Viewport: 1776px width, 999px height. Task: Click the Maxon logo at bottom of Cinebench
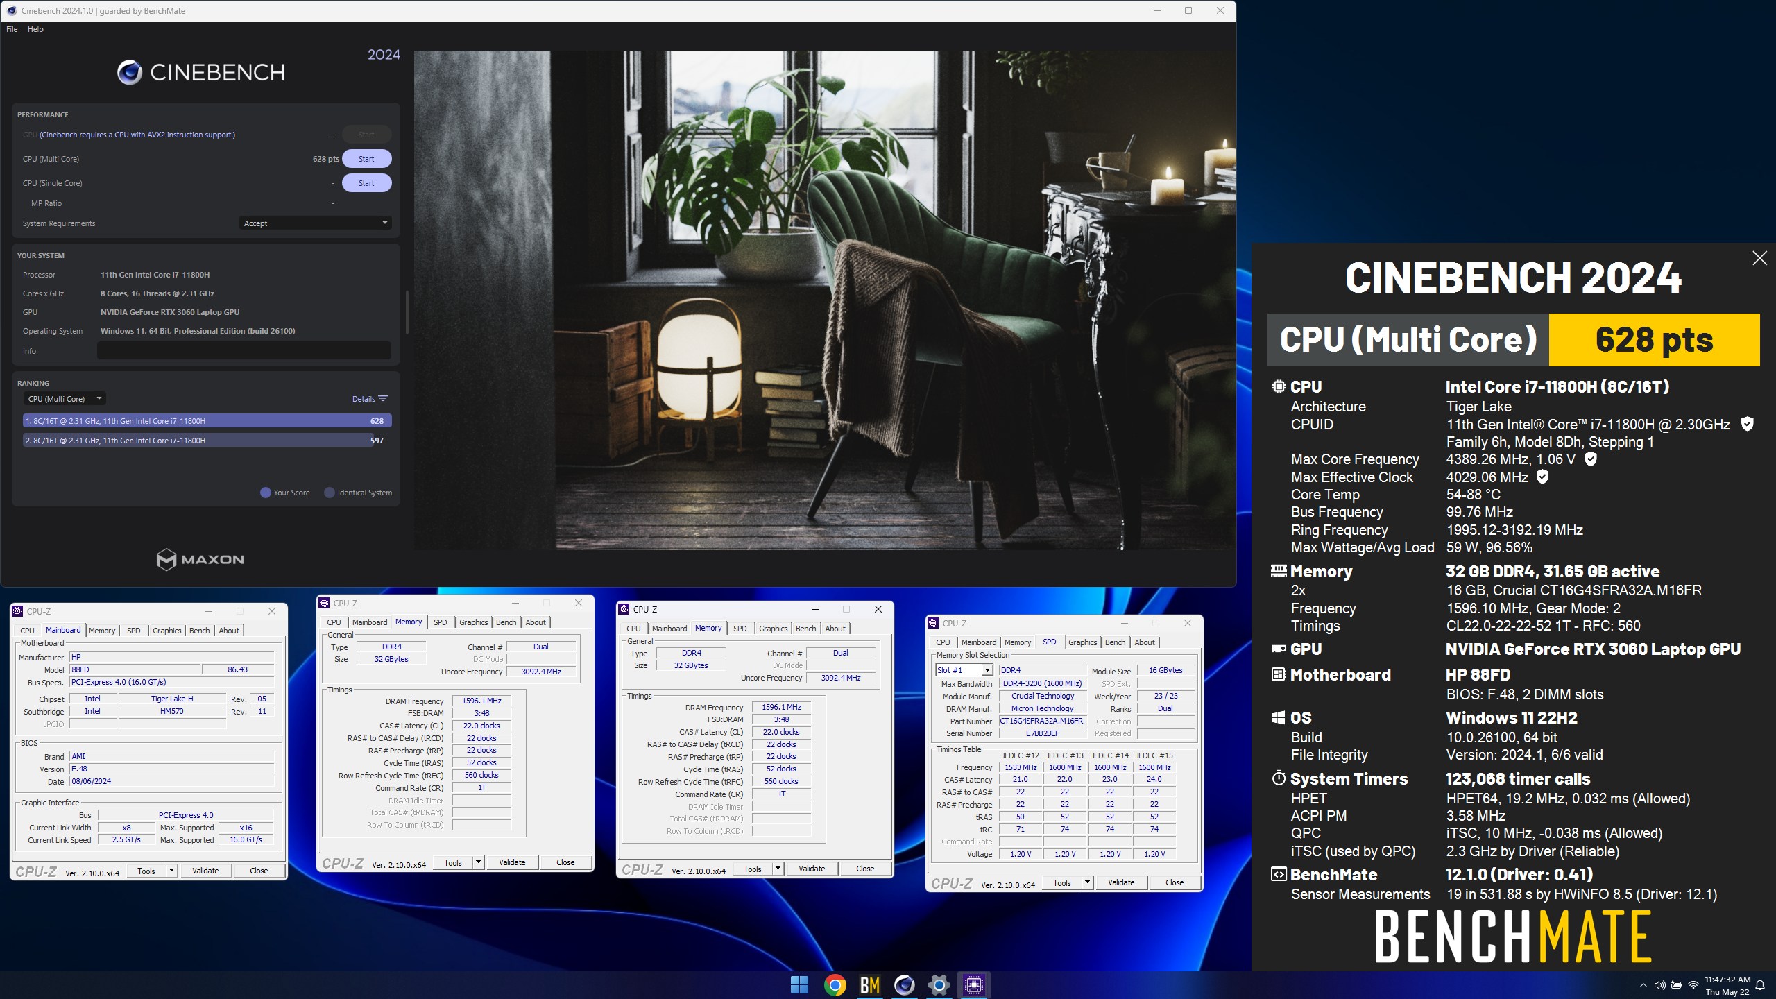coord(200,559)
